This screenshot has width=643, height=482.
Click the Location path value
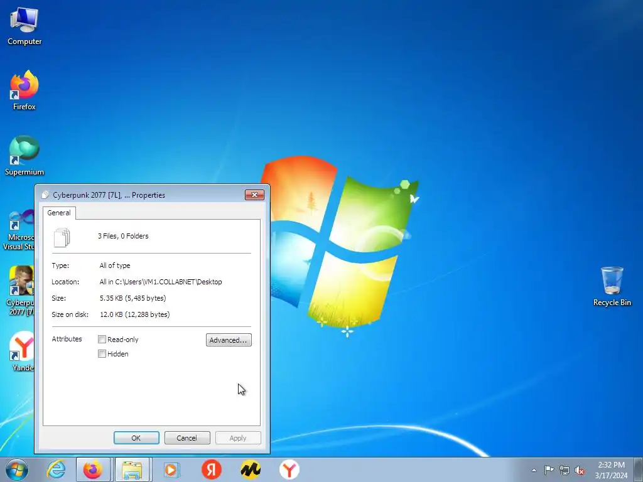[161, 282]
